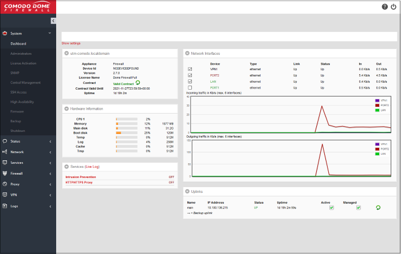Click the green Valid Contract refresh icon
401x254 pixels.
[137, 83]
